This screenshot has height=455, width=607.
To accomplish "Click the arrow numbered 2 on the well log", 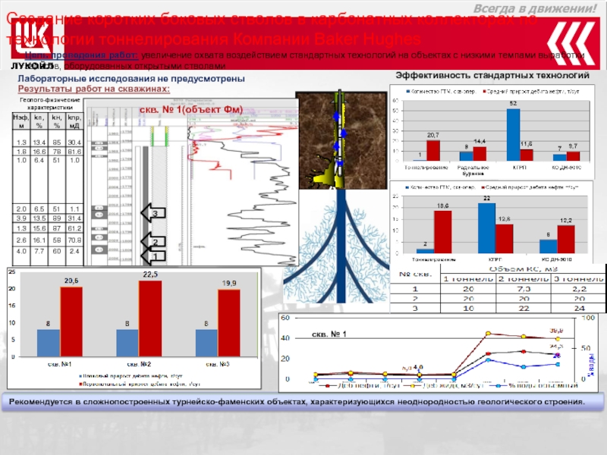I will 153,241.
